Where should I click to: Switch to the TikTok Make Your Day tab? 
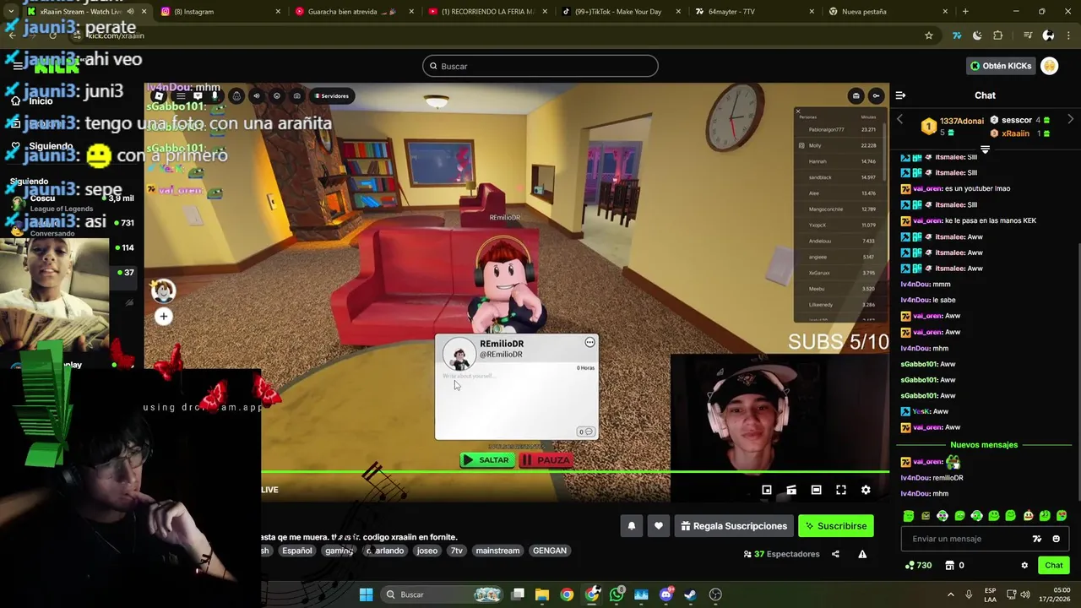pyautogui.click(x=622, y=12)
